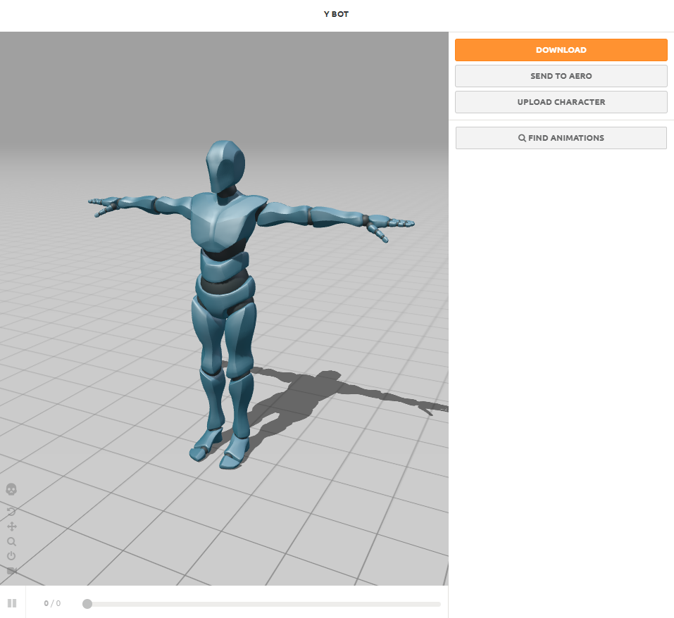The width and height of the screenshot is (674, 618).
Task: Click the orange Download button
Action: coord(561,50)
